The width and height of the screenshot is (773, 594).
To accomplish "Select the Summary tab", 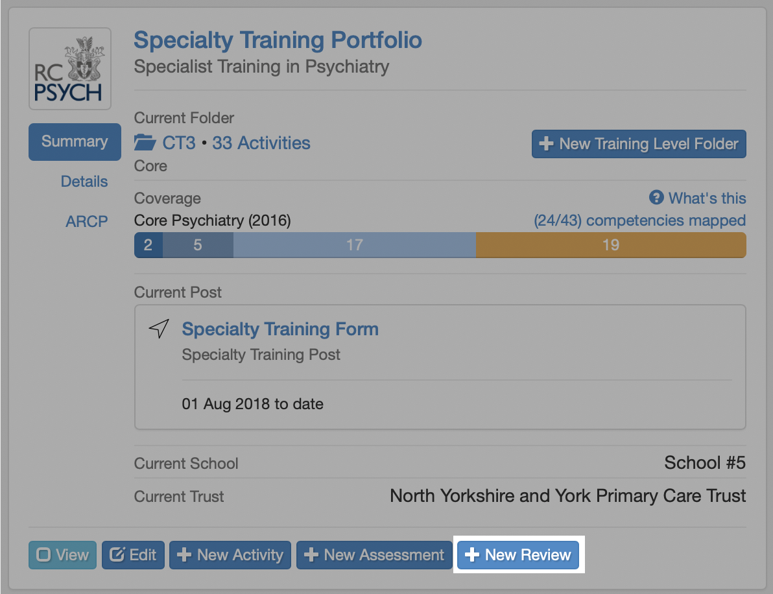I will (x=75, y=141).
